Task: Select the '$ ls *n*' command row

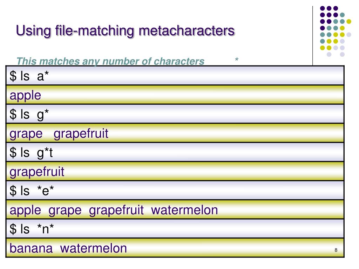Action: pyautogui.click(x=175, y=229)
